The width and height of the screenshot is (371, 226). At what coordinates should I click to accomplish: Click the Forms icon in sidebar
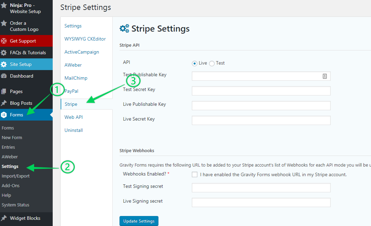pos(4,115)
